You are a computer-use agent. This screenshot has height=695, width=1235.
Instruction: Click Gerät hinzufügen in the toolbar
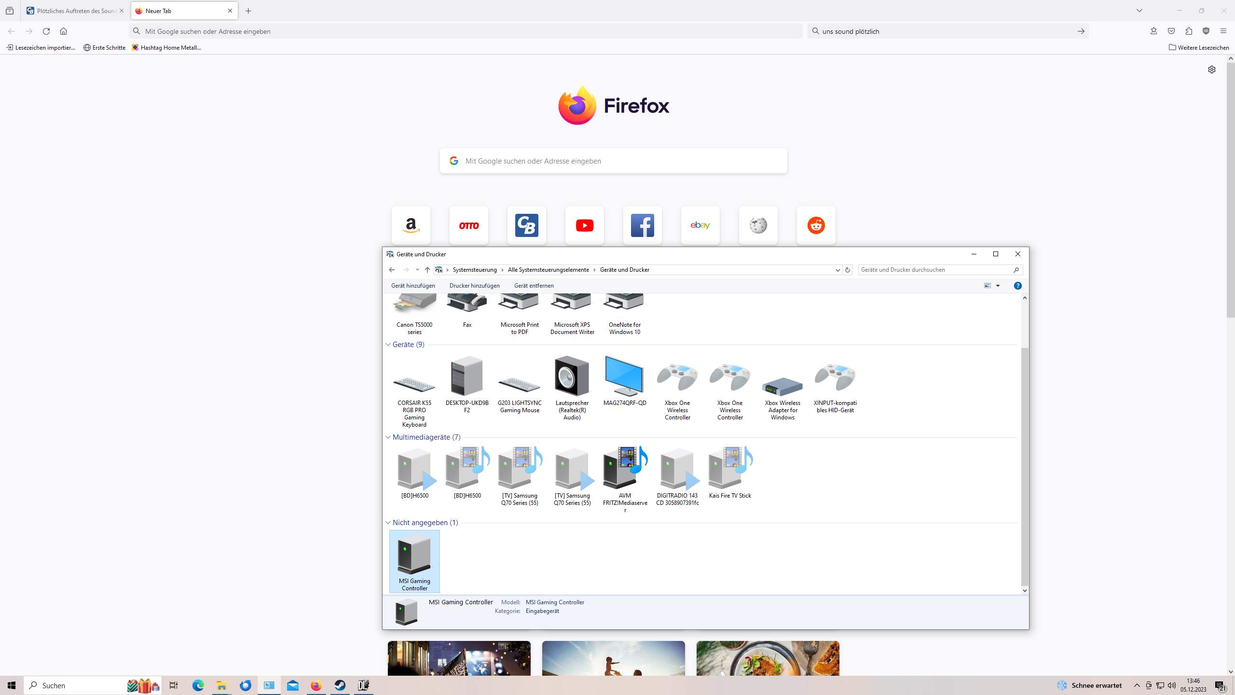(x=413, y=286)
